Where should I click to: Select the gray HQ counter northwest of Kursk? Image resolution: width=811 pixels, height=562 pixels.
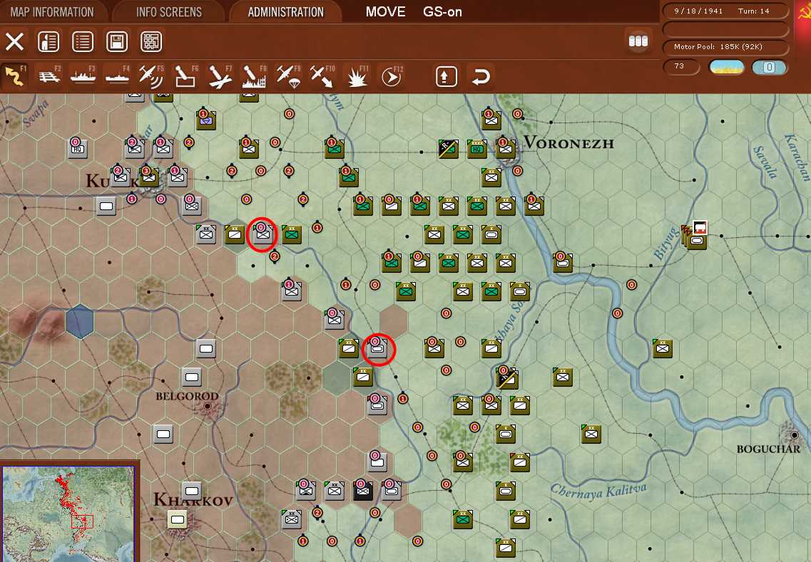click(78, 149)
